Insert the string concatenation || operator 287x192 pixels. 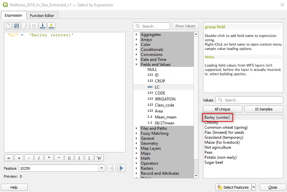(69, 158)
